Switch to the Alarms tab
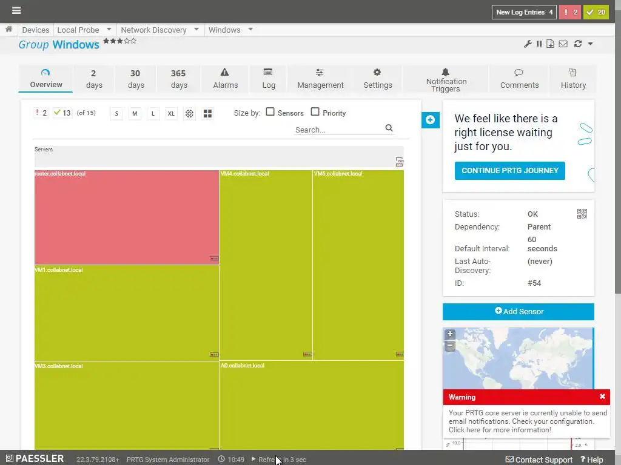 [225, 79]
